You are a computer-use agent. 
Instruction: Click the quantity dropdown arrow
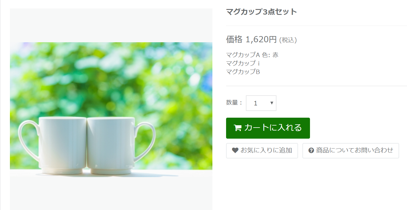(x=272, y=103)
